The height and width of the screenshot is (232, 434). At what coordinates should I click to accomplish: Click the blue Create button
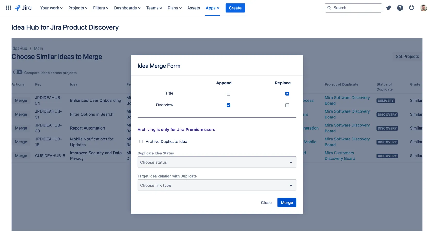click(x=235, y=8)
